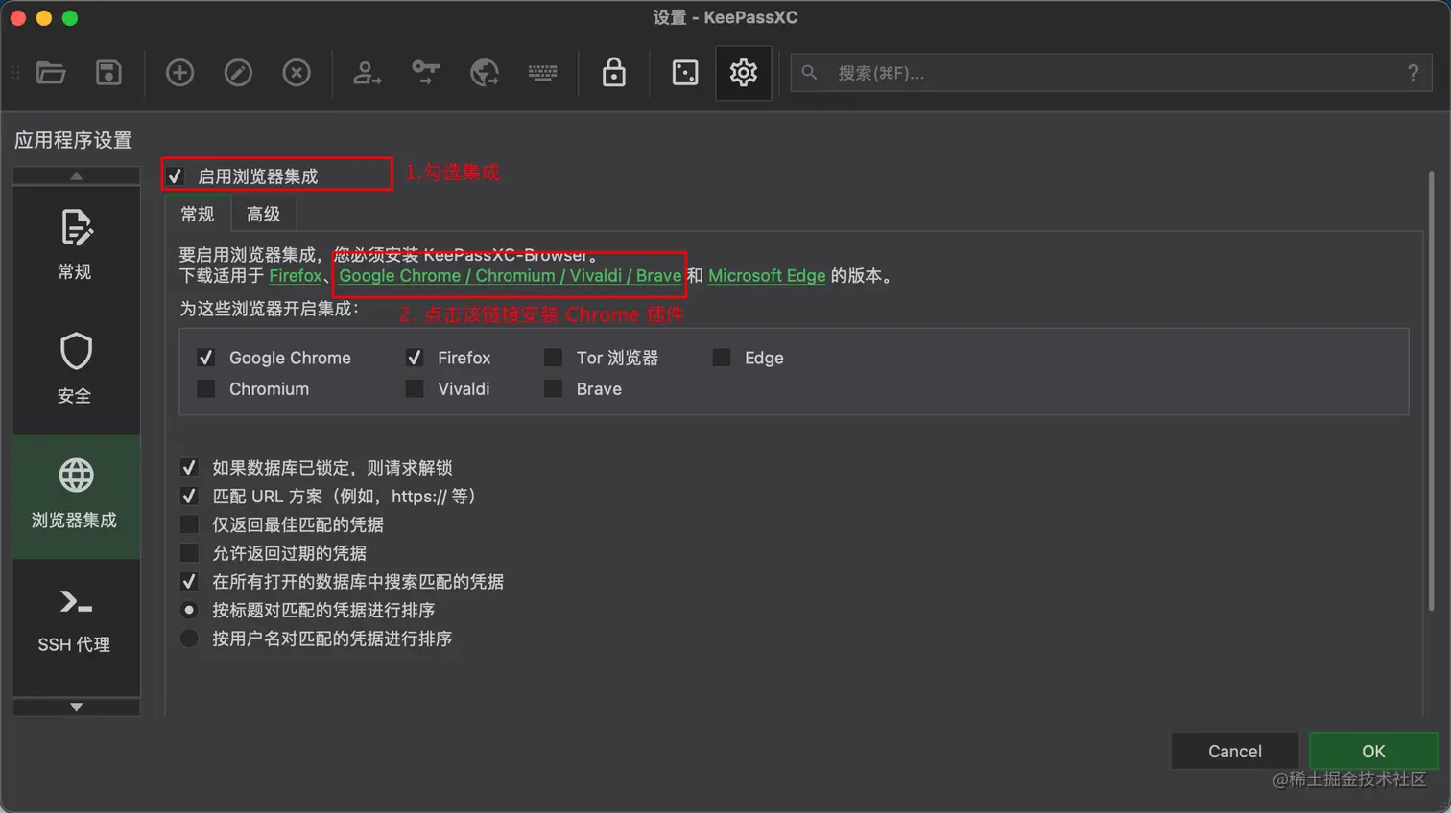Viewport: 1451px width, 813px height.
Task: Open the password generator dice icon
Action: click(x=685, y=73)
